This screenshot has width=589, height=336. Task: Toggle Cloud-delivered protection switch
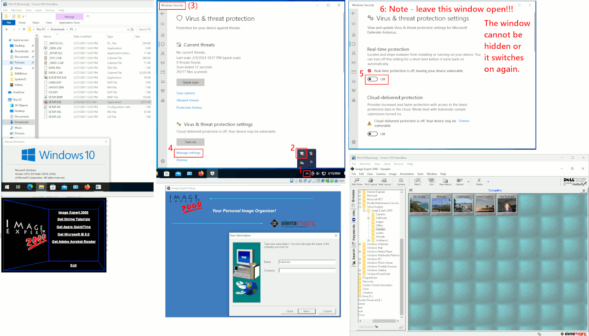click(373, 134)
